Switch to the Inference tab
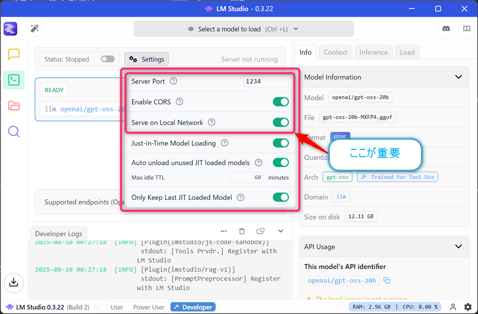 click(x=374, y=52)
